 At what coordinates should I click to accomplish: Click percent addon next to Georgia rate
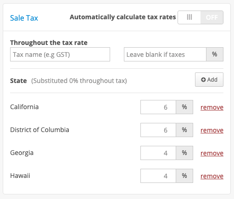[x=184, y=153]
